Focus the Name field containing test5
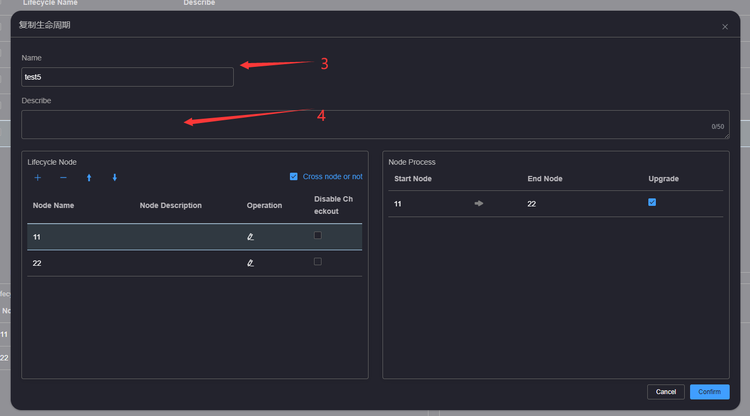This screenshot has height=416, width=750. point(127,77)
